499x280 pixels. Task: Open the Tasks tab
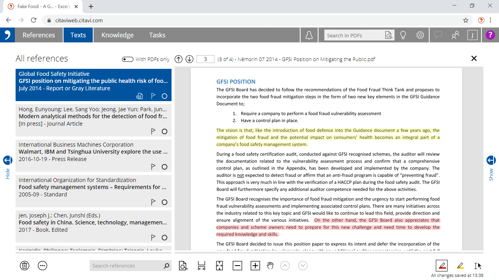[157, 35]
